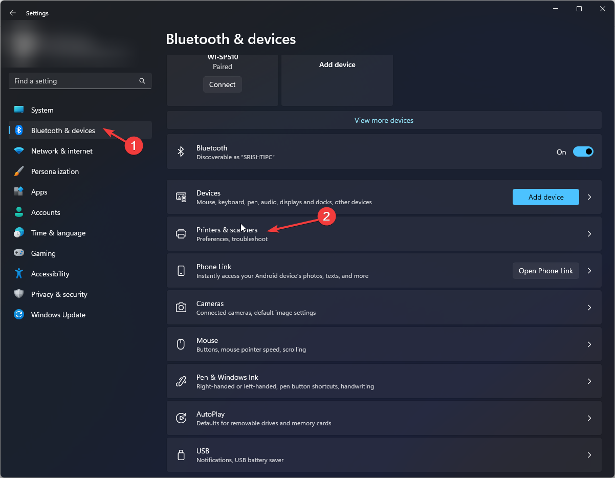Open the Windows Update section
Screen dimensions: 615x478
point(80,315)
